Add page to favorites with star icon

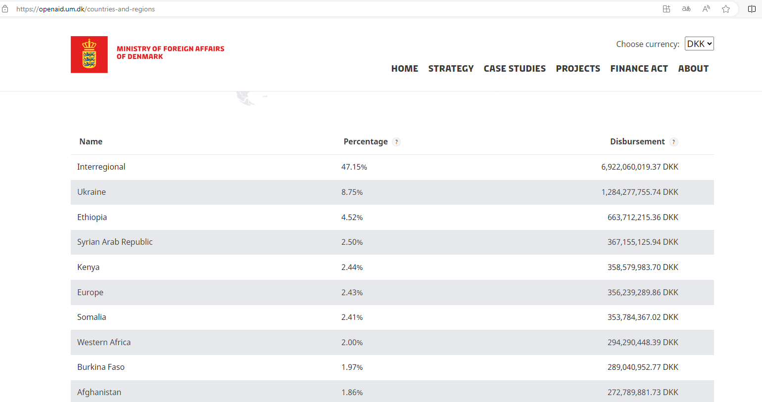[x=726, y=9]
